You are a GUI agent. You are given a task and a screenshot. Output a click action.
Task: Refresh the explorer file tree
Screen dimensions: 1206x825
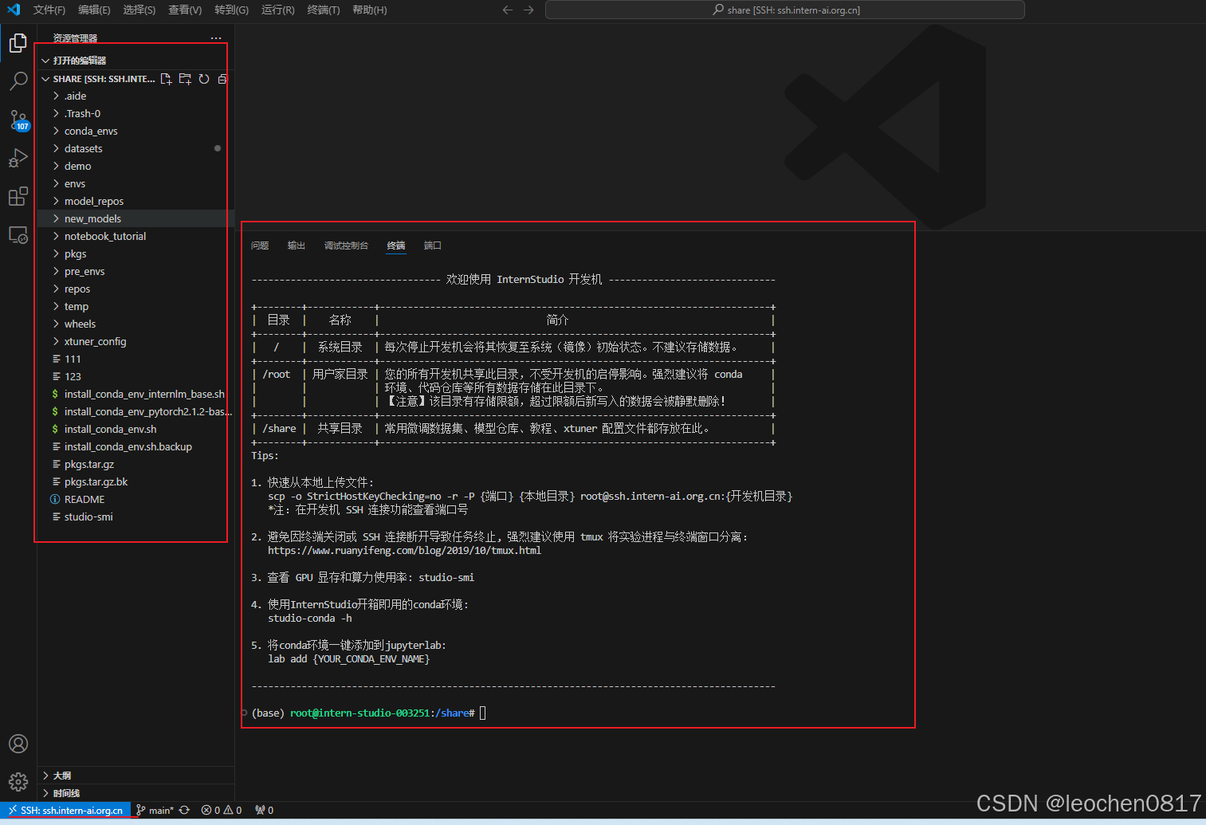coord(204,79)
